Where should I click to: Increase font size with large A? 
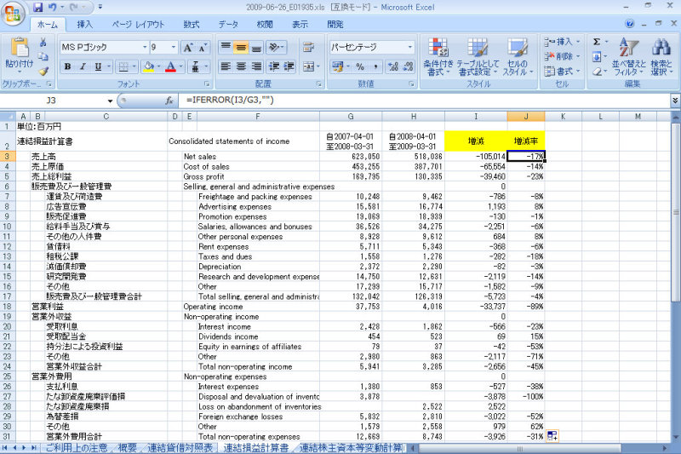tap(187, 47)
